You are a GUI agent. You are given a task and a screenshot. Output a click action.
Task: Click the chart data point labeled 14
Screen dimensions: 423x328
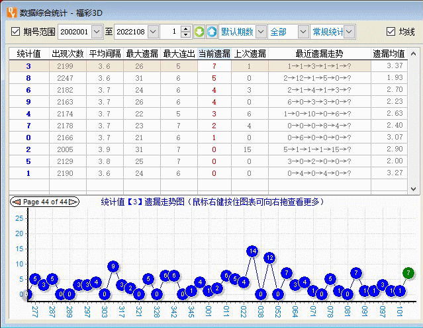pyautogui.click(x=252, y=251)
